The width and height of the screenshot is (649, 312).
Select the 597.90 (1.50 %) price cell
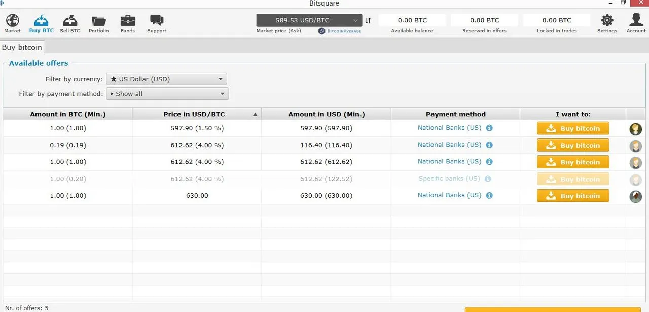(197, 128)
